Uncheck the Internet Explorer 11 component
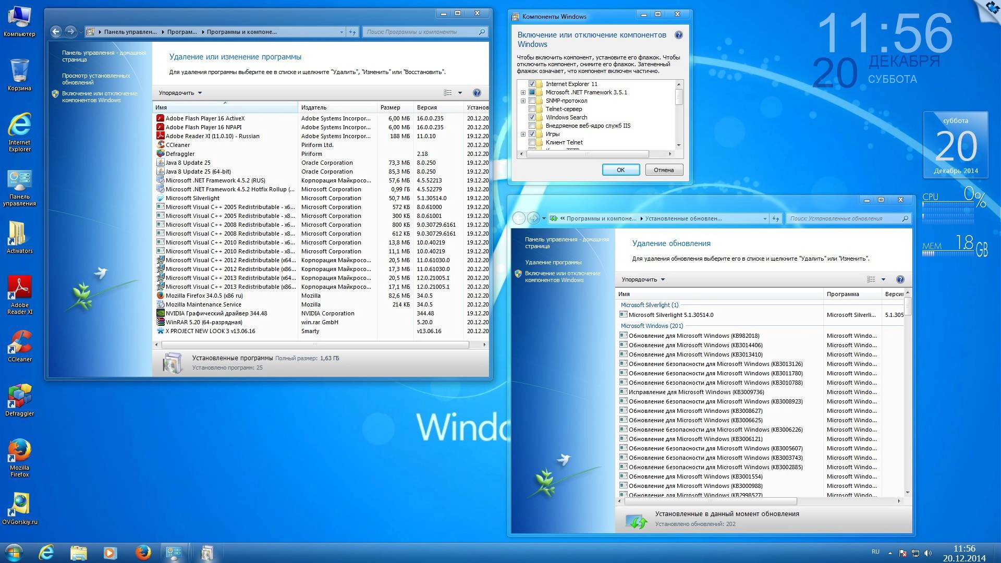The width and height of the screenshot is (1001, 563). pyautogui.click(x=532, y=83)
